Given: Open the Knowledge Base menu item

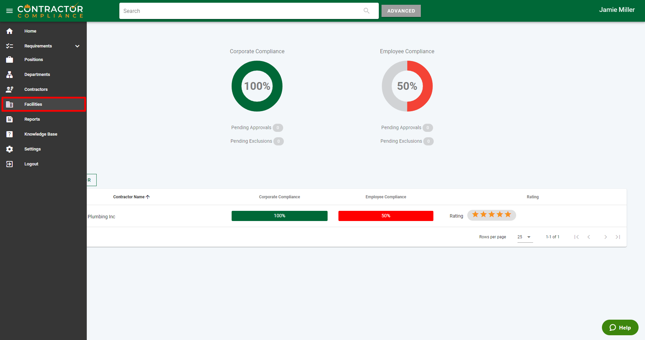Looking at the screenshot, I should 41,134.
